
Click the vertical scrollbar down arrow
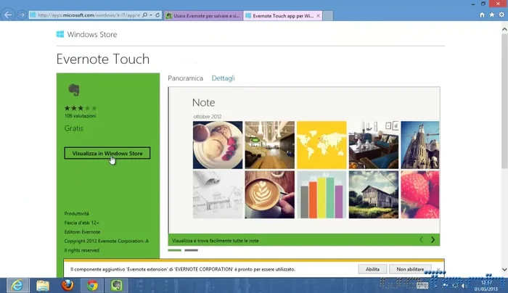pos(504,269)
